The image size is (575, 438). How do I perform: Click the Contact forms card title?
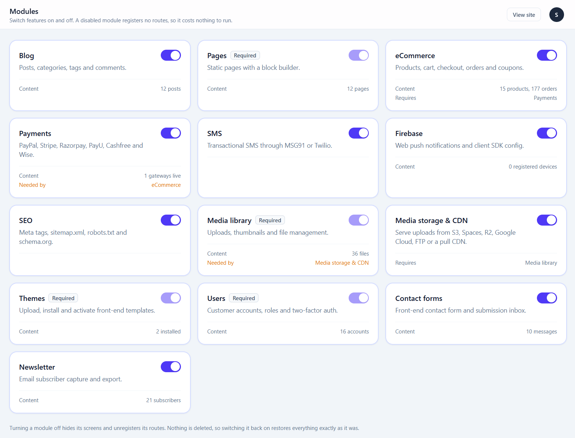[419, 298]
